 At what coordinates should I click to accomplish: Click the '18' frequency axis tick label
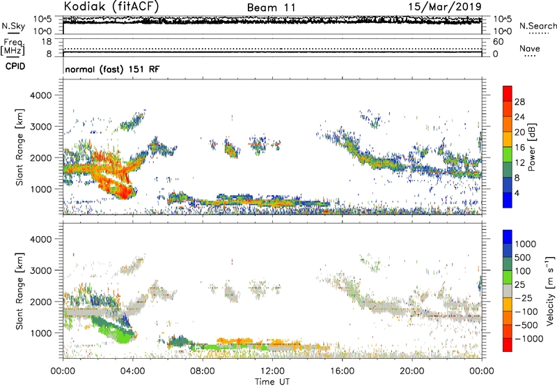[47, 42]
